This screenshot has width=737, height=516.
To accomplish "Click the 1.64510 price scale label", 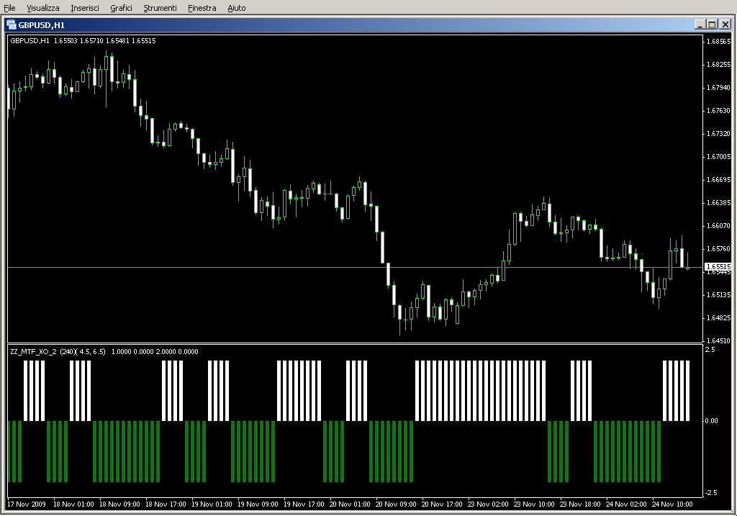I will 719,340.
